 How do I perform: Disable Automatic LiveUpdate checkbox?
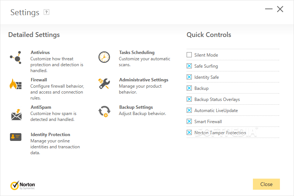[x=189, y=111]
